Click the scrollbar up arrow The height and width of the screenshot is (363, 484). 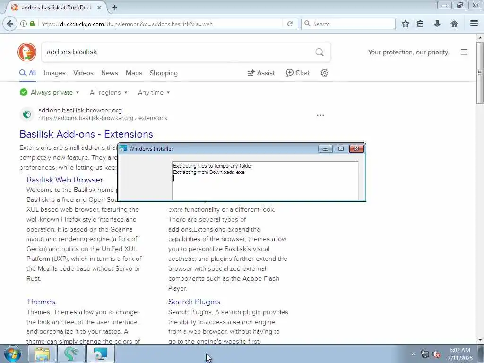[x=480, y=38]
